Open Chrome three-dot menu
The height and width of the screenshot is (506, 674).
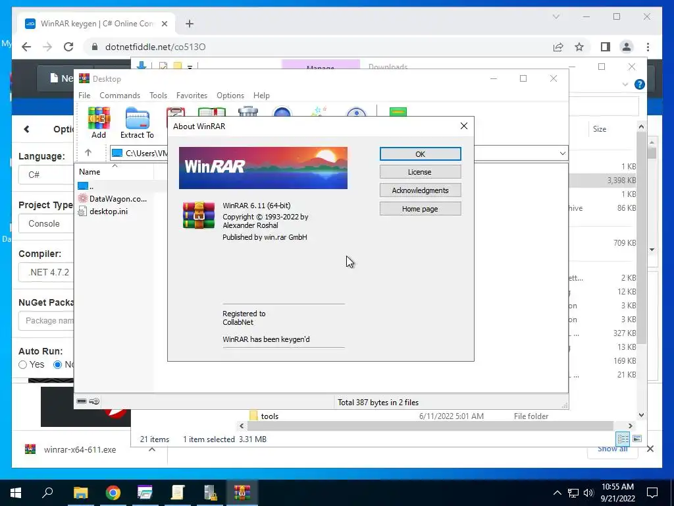(648, 47)
